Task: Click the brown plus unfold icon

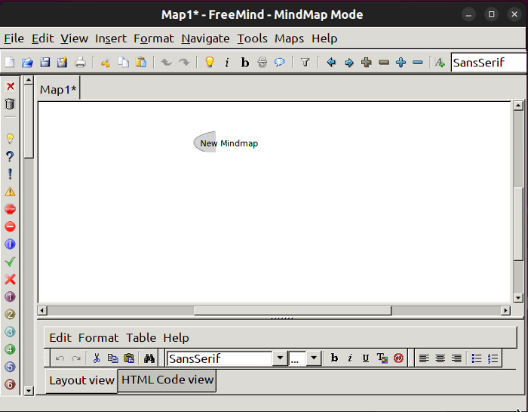Action: click(367, 63)
